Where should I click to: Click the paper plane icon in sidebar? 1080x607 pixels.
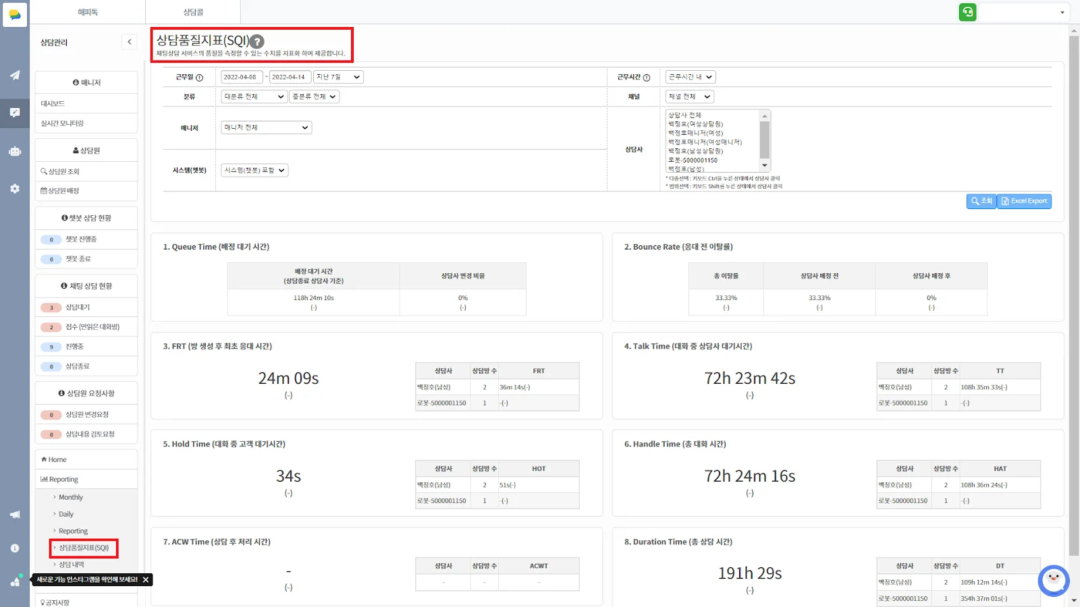(15, 75)
